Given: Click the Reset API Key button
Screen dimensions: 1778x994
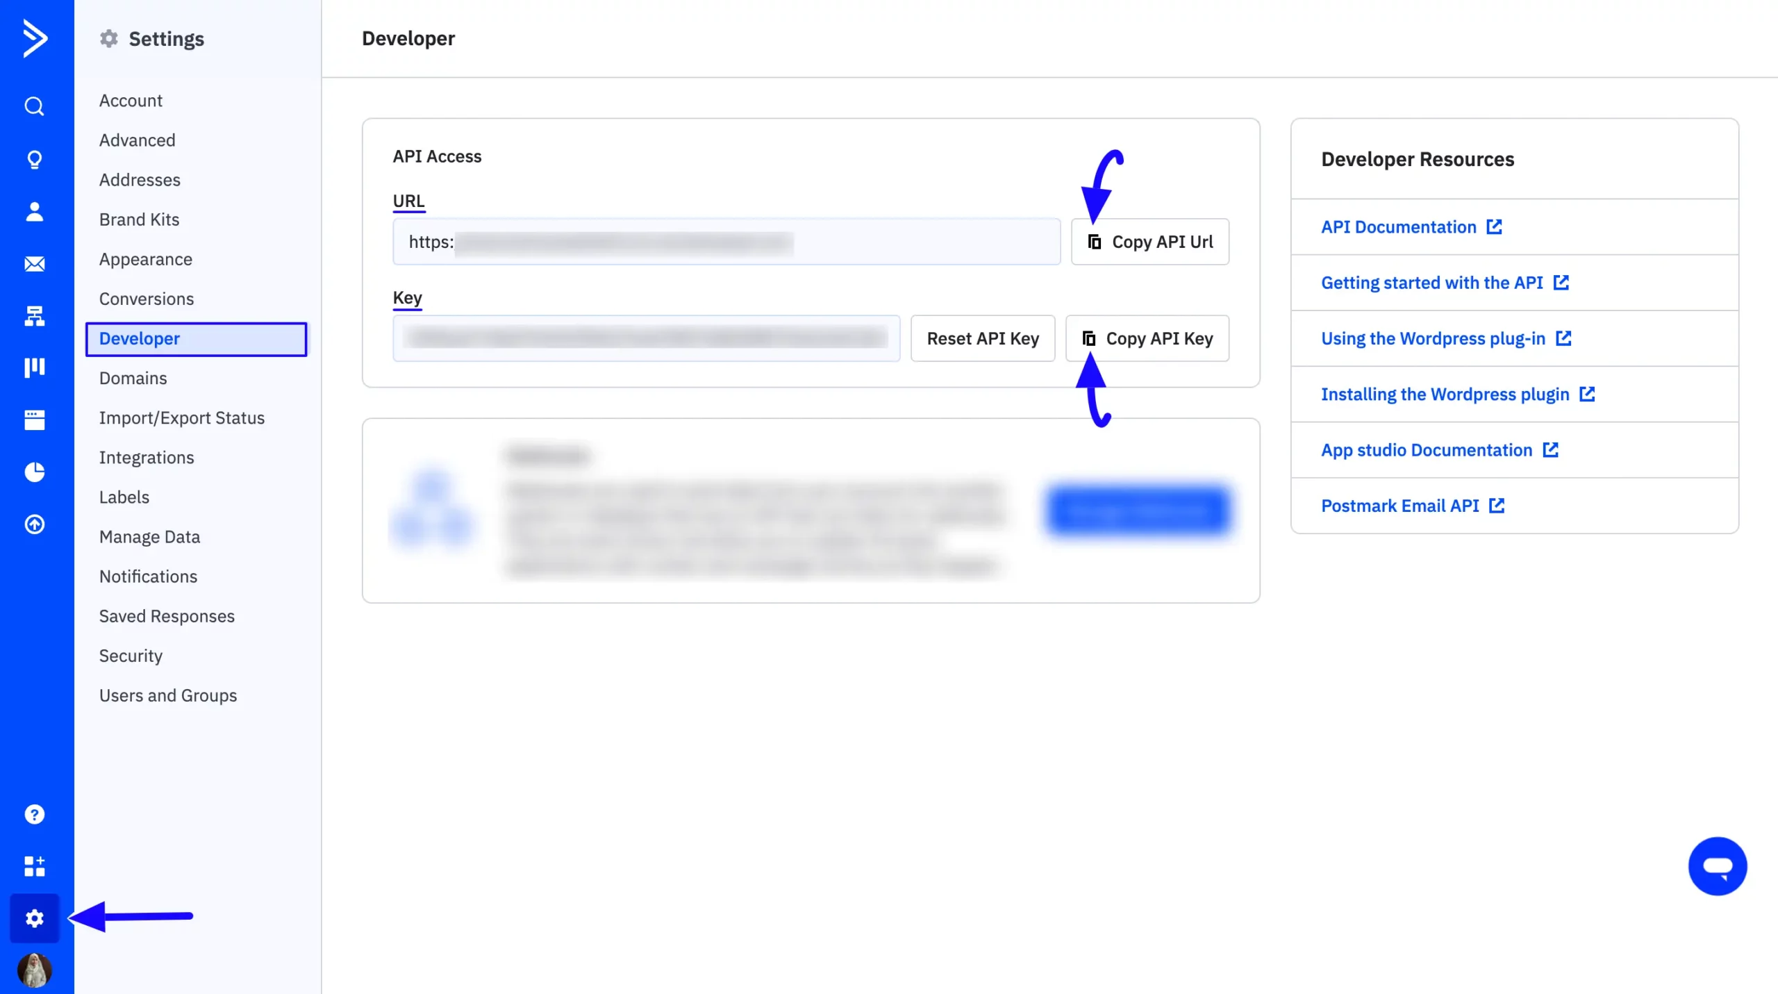Looking at the screenshot, I should (983, 338).
